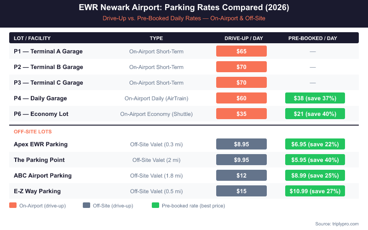Click the LOT / FACILITY column header
Image resolution: width=368 pixels, height=230 pixels.
32,38
